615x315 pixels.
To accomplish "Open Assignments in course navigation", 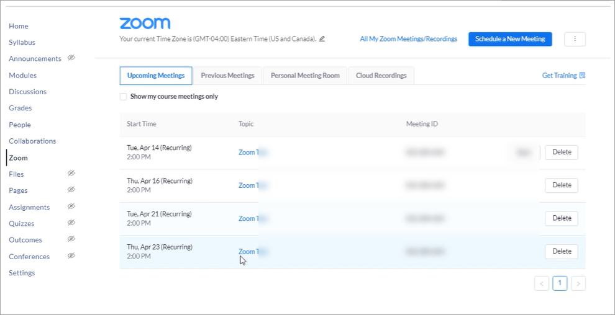I will coord(29,207).
